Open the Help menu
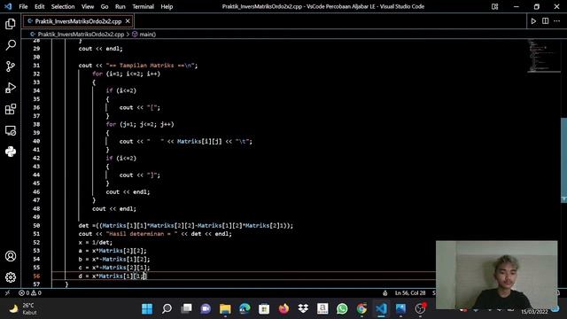This screenshot has width=567, height=319. tap(167, 6)
